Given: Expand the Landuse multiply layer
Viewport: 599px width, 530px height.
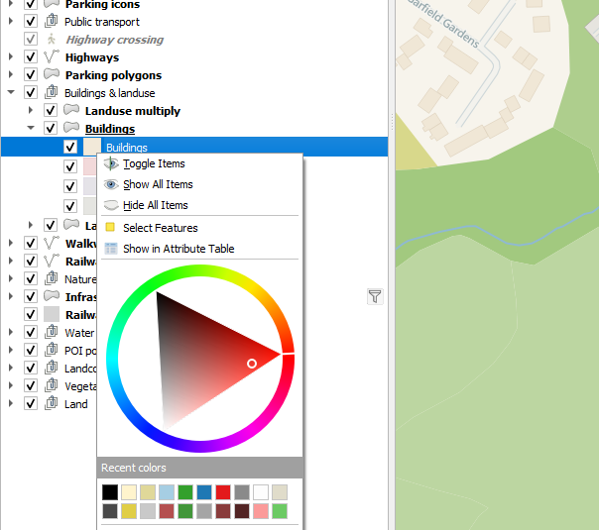Looking at the screenshot, I should (31, 111).
